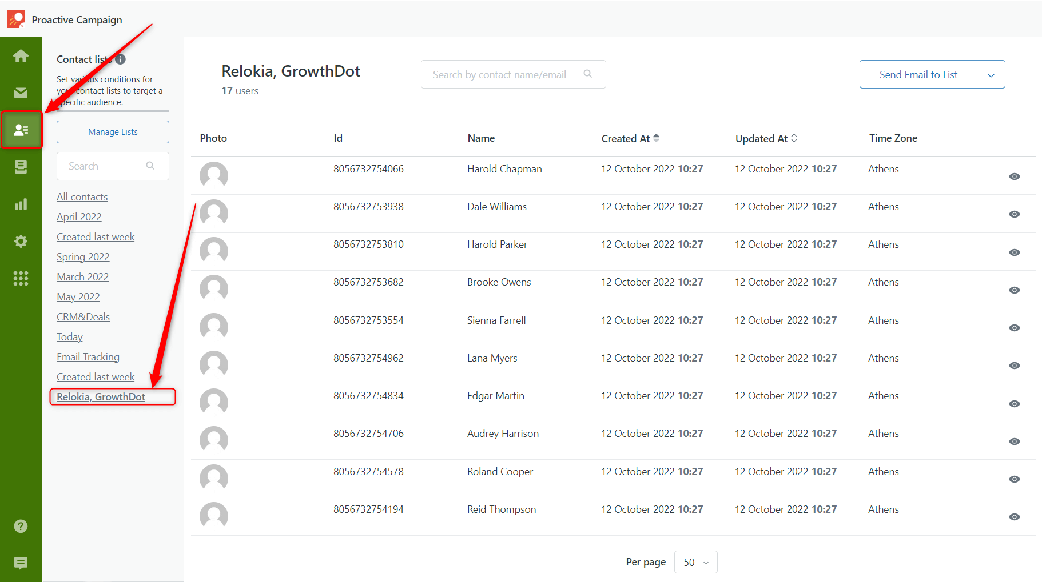The image size is (1042, 582).
Task: Open the Email Tracking list
Action: (x=88, y=356)
